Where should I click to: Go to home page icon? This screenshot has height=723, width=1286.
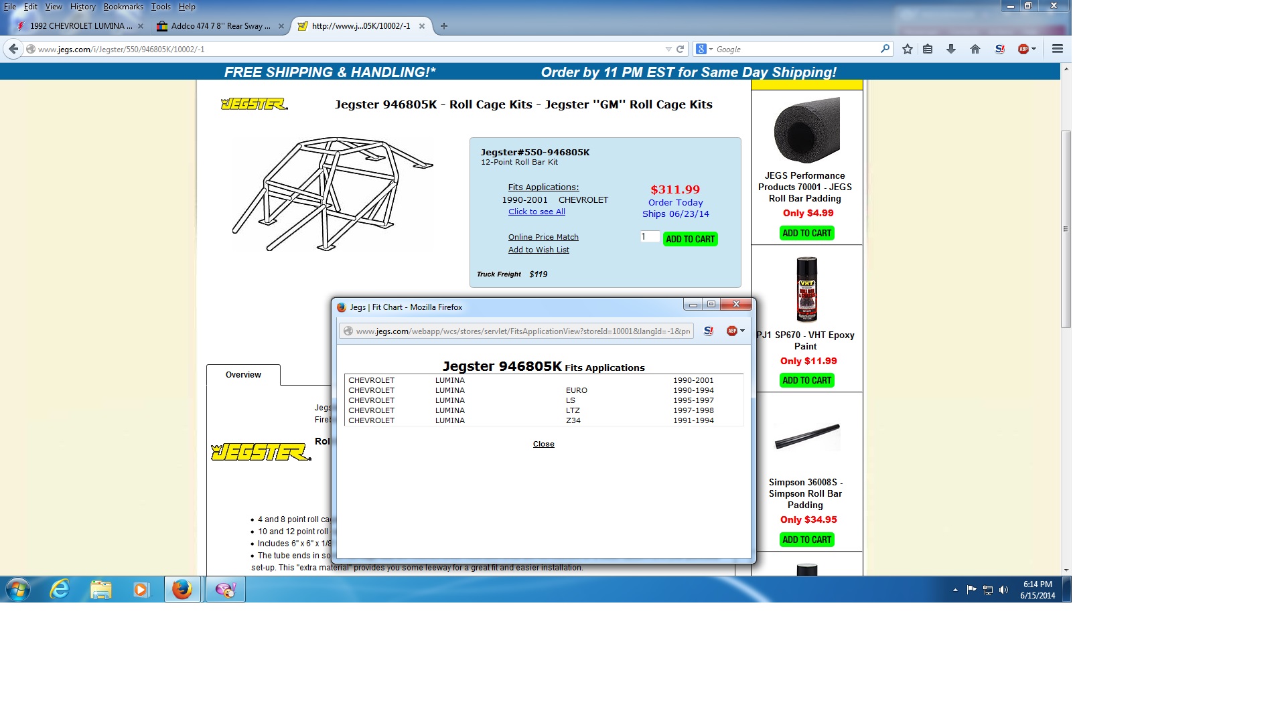[975, 49]
